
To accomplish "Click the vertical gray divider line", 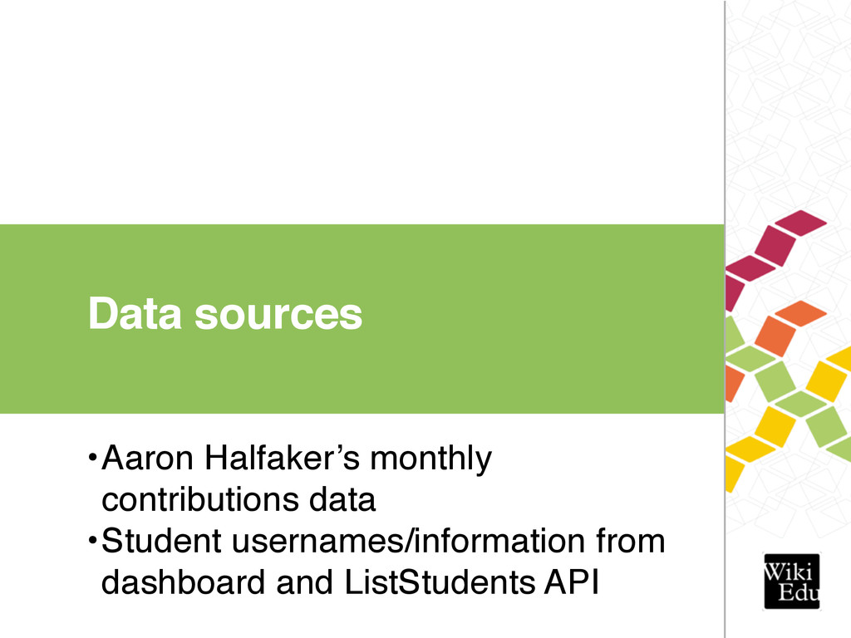I will pyautogui.click(x=725, y=319).
